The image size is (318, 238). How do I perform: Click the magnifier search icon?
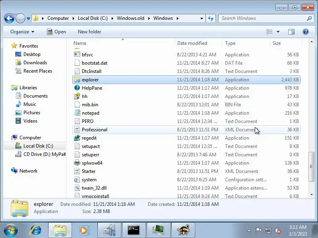pos(309,18)
